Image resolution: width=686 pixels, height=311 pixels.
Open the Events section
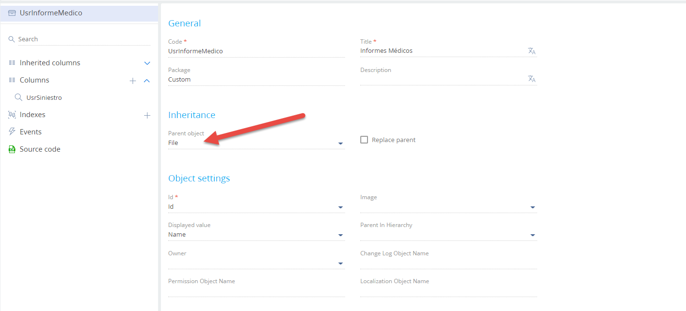[31, 132]
